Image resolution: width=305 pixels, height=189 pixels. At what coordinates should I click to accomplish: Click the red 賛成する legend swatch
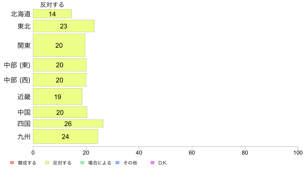coord(12,163)
